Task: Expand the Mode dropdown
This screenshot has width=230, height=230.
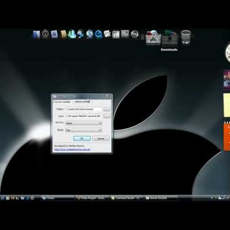Action: pyautogui.click(x=84, y=130)
